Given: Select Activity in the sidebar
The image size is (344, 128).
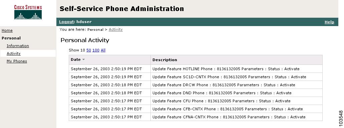Looking at the screenshot, I should click(x=14, y=53).
